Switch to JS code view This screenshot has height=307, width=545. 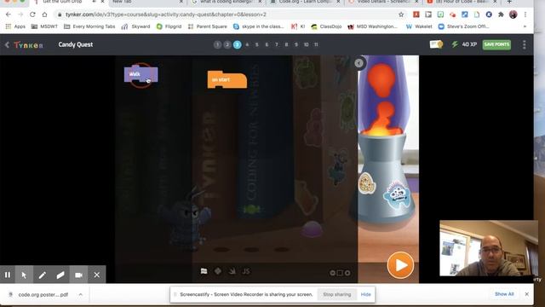pyautogui.click(x=246, y=271)
